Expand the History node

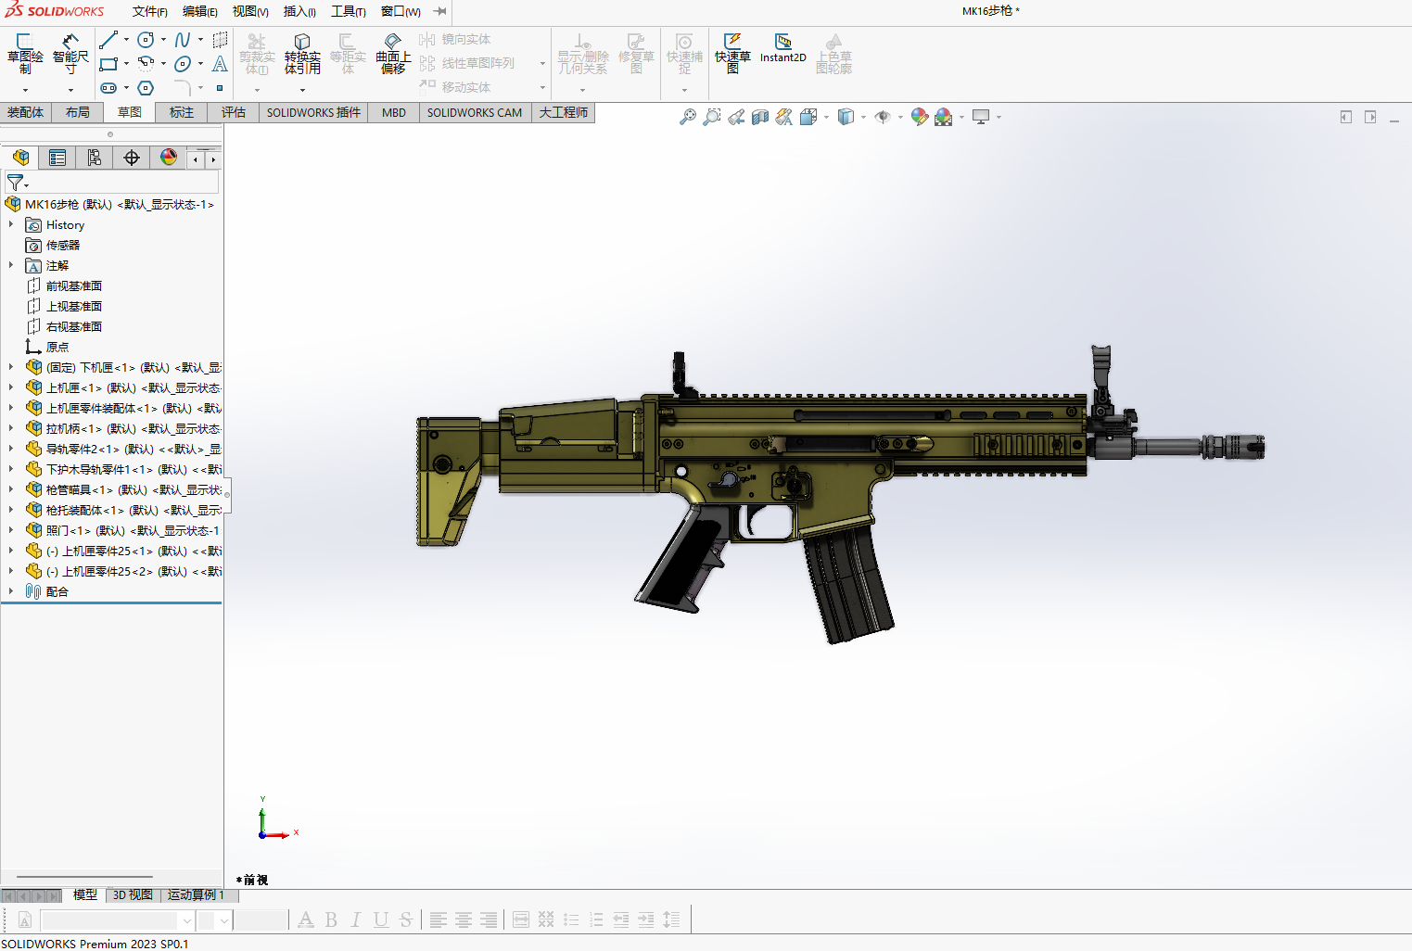(11, 224)
